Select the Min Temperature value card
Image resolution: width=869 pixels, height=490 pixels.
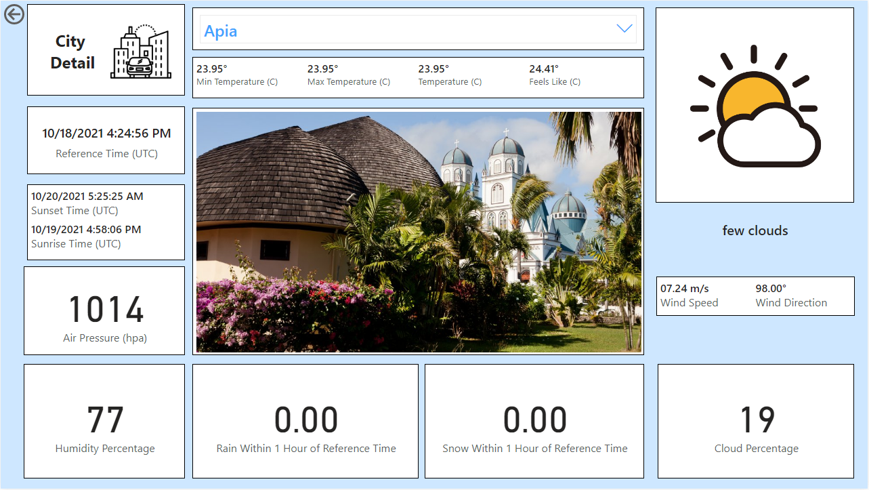(236, 73)
